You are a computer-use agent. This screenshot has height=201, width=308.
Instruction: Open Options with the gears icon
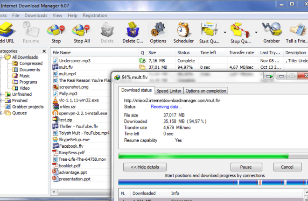coord(158,29)
